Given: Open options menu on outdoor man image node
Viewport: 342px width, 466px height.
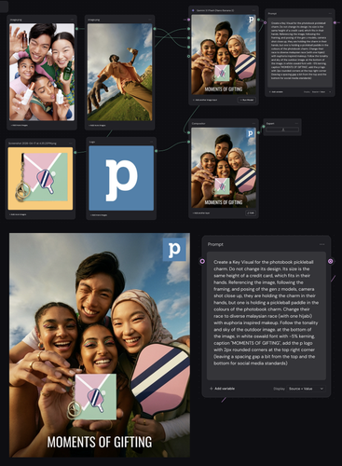Looking at the screenshot, I should (150, 20).
